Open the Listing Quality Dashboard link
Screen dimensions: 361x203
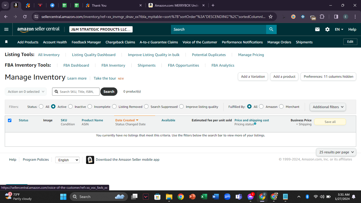pyautogui.click(x=94, y=55)
